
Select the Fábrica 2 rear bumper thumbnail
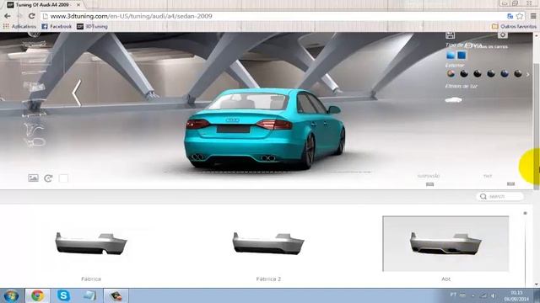(268, 243)
